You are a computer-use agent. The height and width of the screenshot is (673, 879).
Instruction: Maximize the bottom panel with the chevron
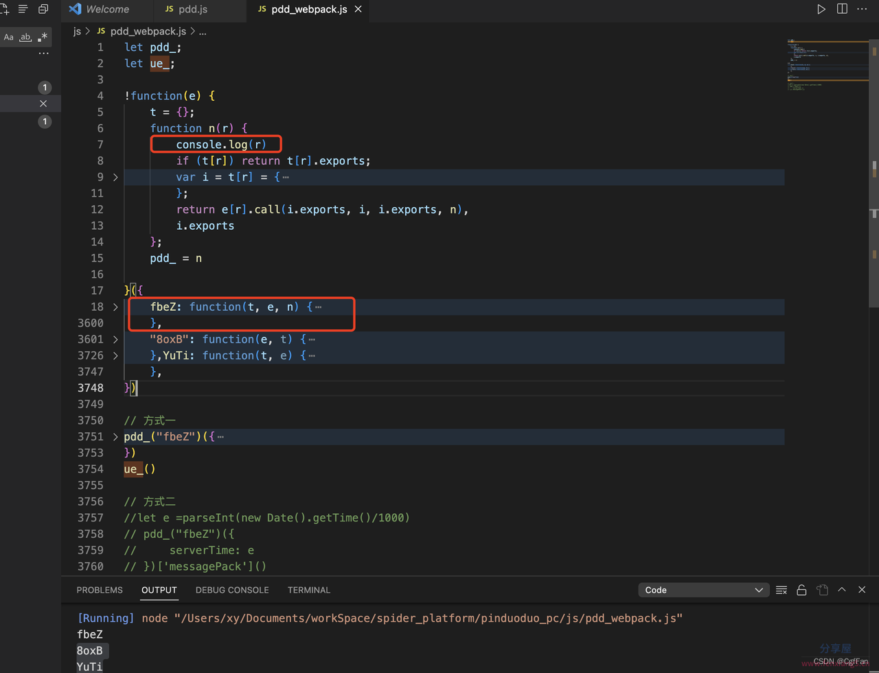click(842, 590)
